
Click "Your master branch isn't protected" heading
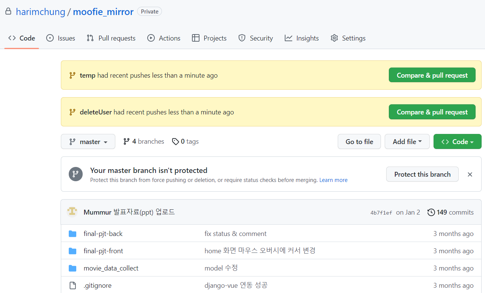[149, 170]
